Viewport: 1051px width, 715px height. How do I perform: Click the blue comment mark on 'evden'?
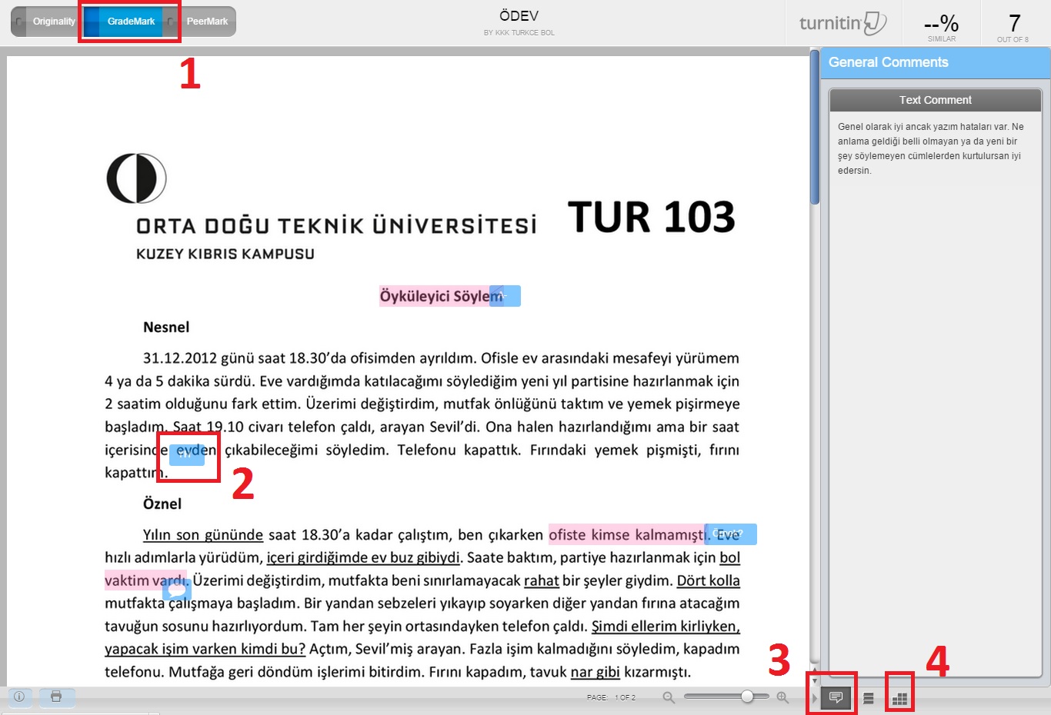point(186,454)
